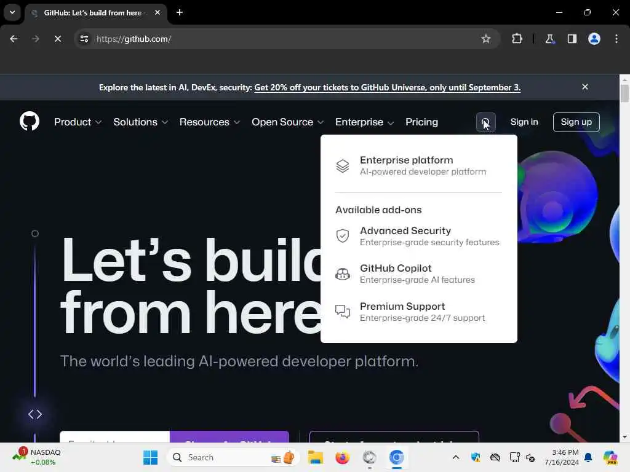Toggle the browser side panel
Screen dimensions: 630x472
coord(572,39)
